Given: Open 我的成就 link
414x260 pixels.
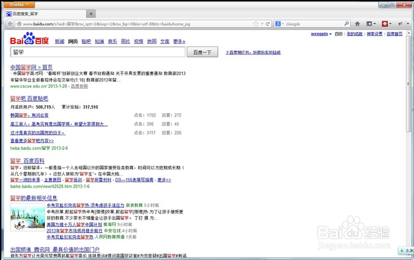Looking at the screenshot, I should pyautogui.click(x=355, y=34).
